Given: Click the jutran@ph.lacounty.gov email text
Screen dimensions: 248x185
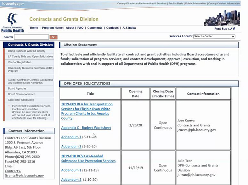Looking at the screenshot, I should coord(196,175).
